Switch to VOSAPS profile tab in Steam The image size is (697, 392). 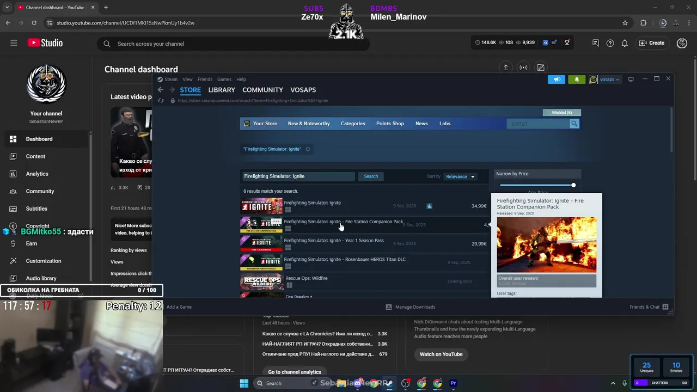click(303, 90)
